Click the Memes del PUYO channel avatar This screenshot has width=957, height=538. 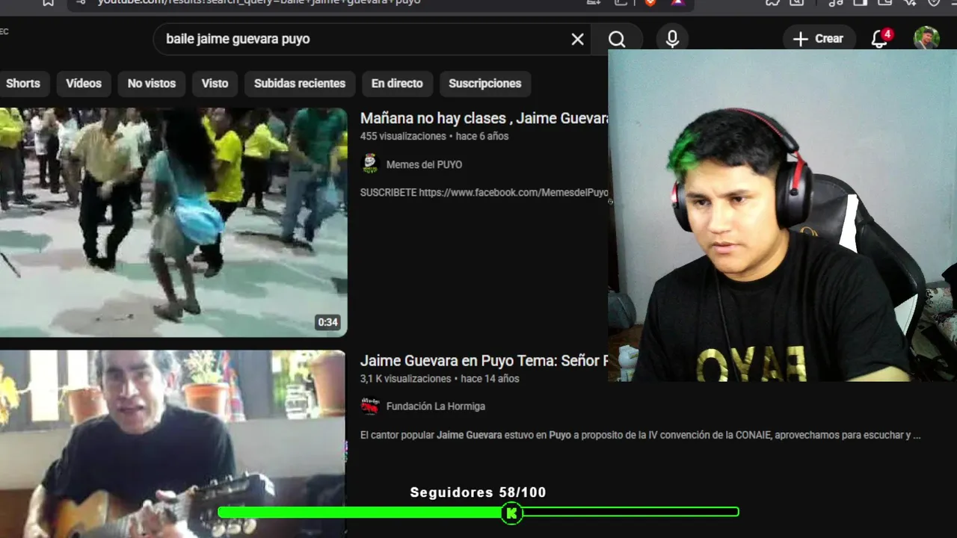click(370, 164)
